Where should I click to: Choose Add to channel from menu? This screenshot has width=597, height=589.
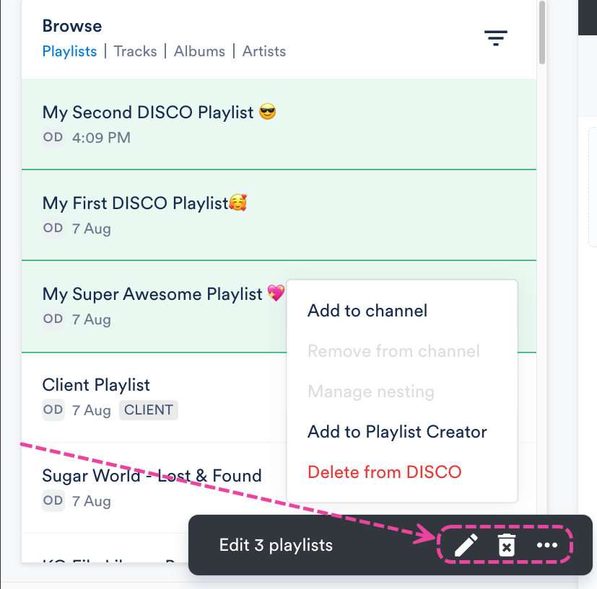tap(367, 311)
